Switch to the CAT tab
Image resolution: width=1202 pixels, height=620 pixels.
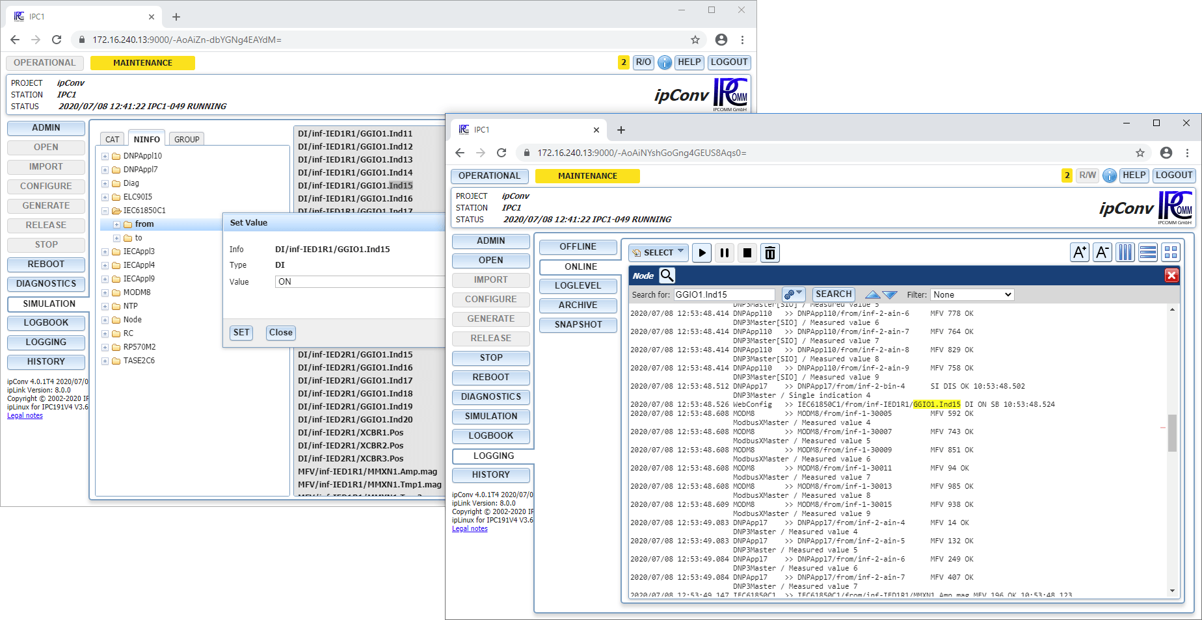click(112, 139)
